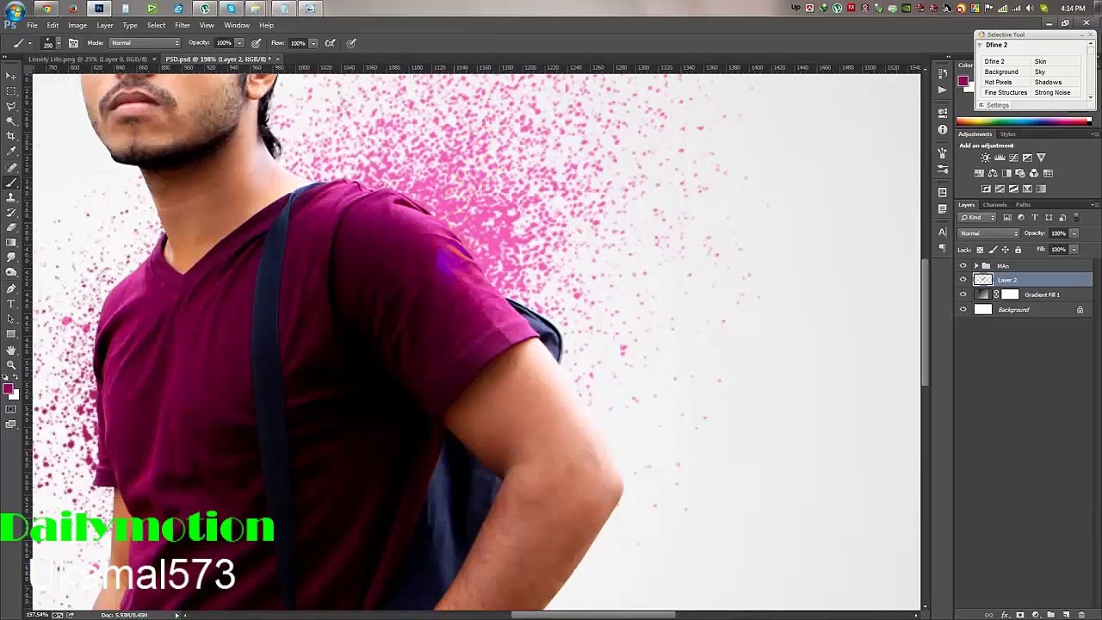Expand the MAn layer group

(975, 266)
